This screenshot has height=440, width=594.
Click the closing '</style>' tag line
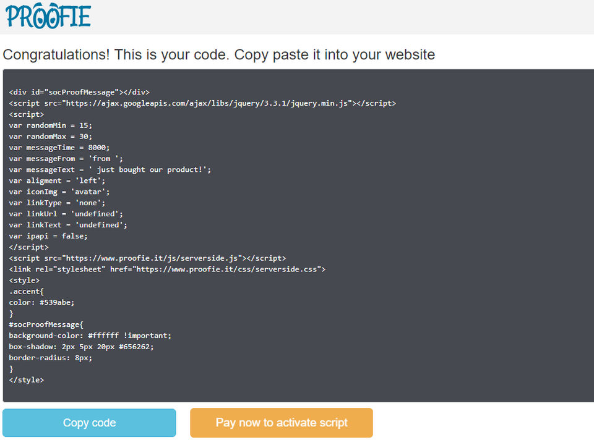coord(26,380)
